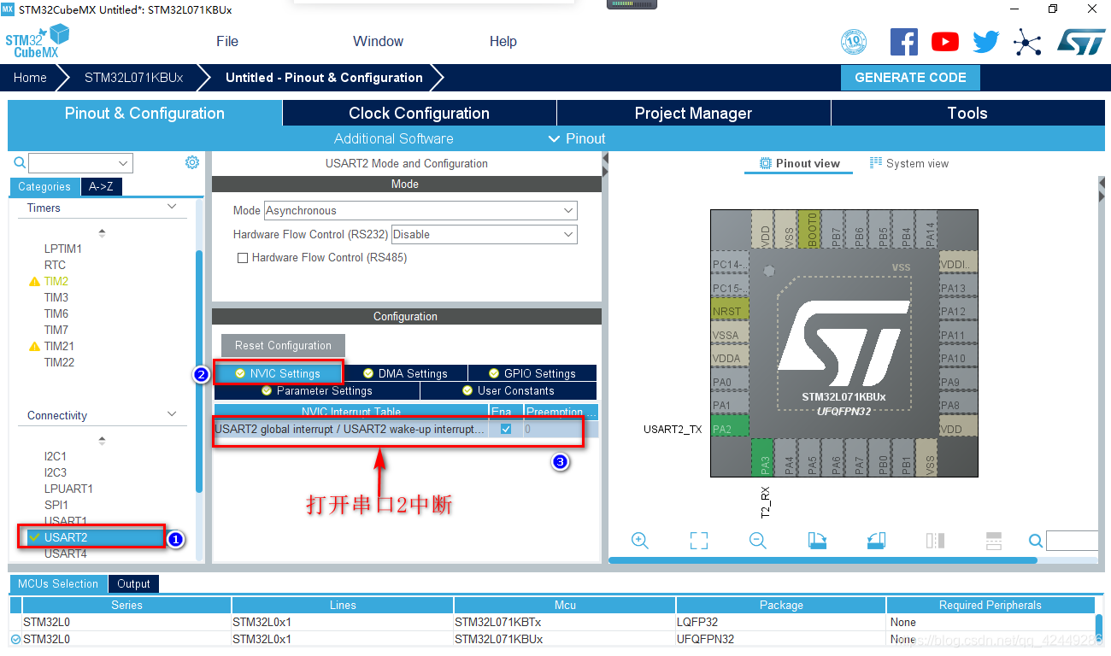Open the peripheral list settings gear

pyautogui.click(x=192, y=162)
